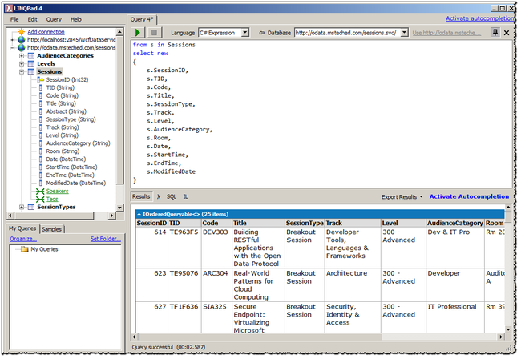Click the arrow icon before the Database label
This screenshot has width=521, height=359.
pos(261,33)
